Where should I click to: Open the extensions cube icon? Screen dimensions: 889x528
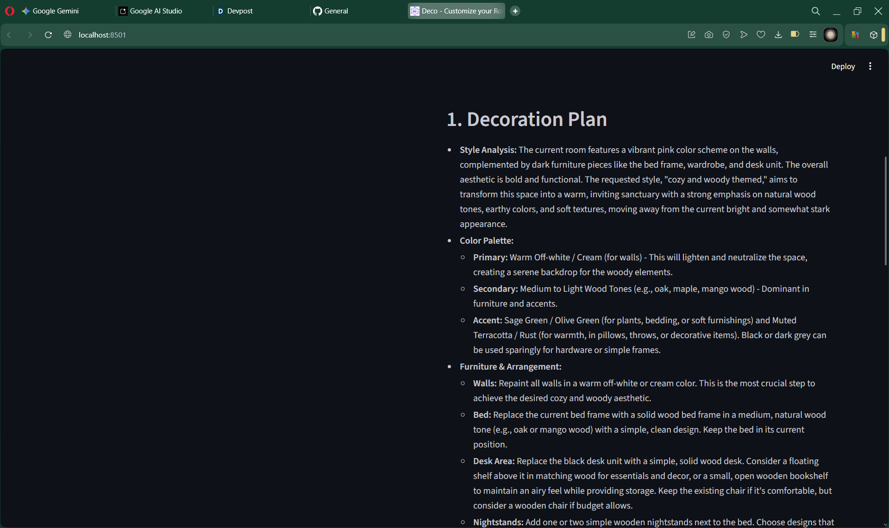click(x=873, y=35)
